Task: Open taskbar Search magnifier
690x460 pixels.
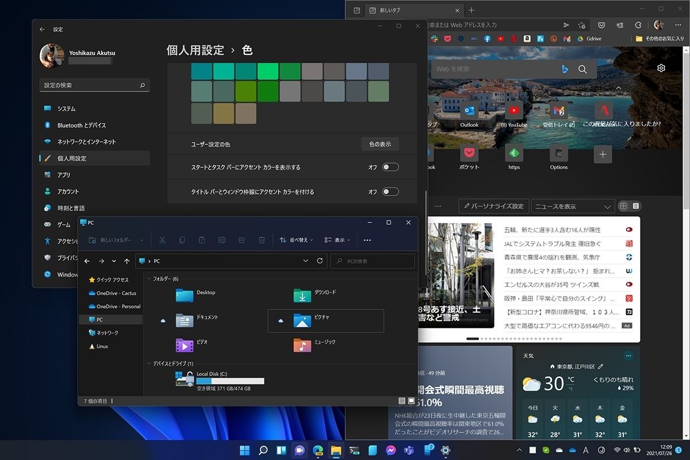Action: 263,450
